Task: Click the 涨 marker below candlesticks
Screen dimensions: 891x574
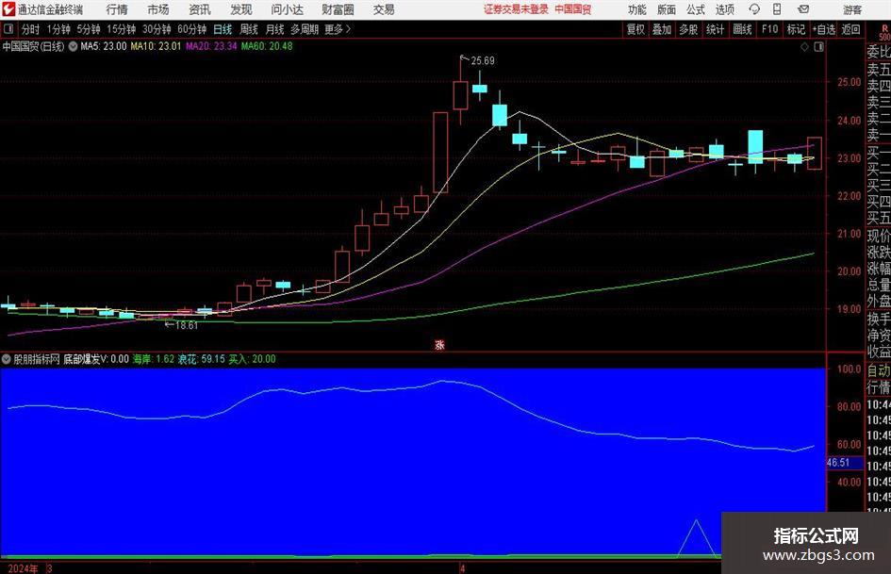Action: tap(439, 345)
